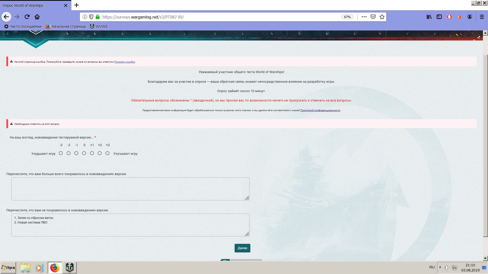View the site security lock info
Image resolution: width=488 pixels, height=274 pixels.
point(98,17)
